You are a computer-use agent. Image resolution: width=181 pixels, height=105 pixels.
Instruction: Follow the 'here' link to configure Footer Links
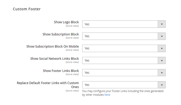point(107,95)
